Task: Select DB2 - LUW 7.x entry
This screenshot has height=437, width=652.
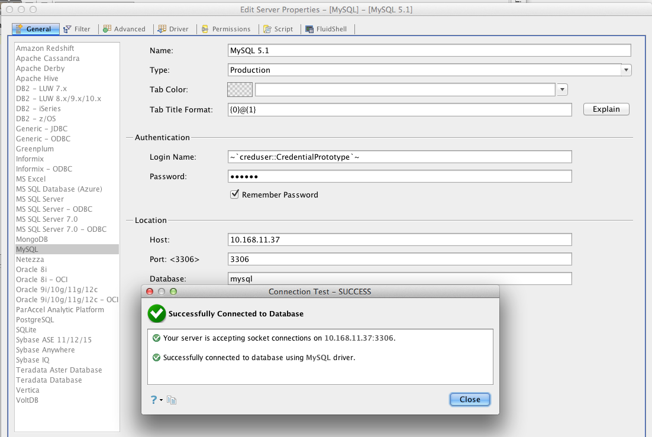Action: click(41, 88)
